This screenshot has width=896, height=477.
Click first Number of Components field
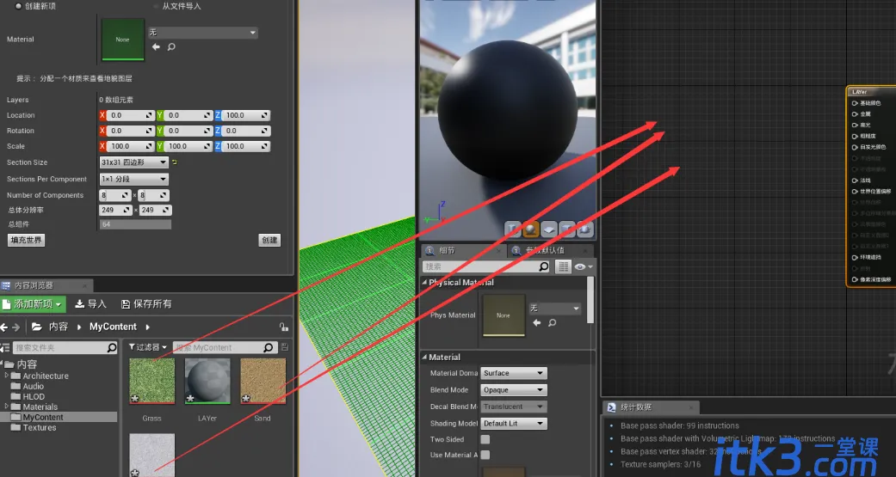point(114,195)
